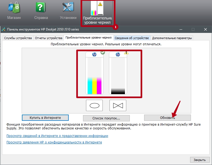Viewport: 212px width, 165px height.
Task: Switch to the Службы устройства tab
Action: (x=18, y=38)
